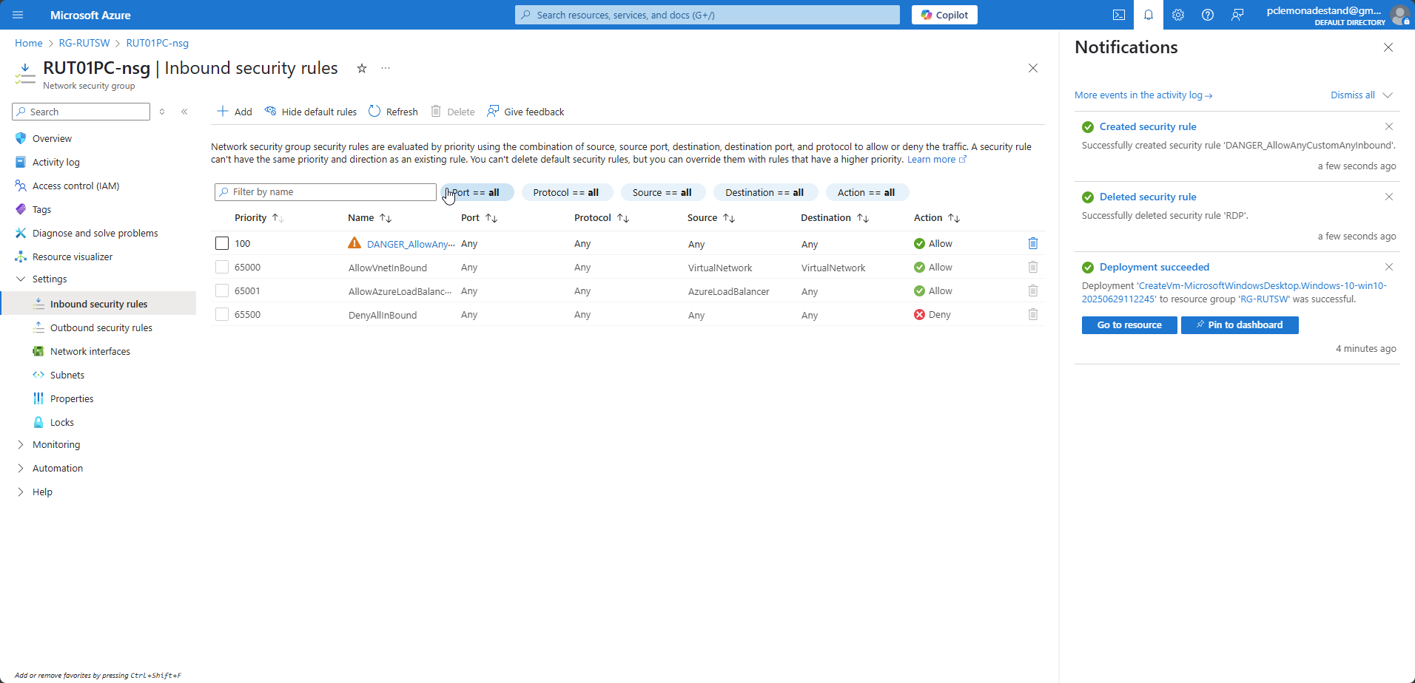Click the Filter by name field
Image resolution: width=1415 pixels, height=683 pixels.
pyautogui.click(x=326, y=192)
